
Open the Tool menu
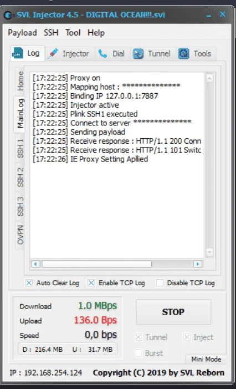pos(73,33)
